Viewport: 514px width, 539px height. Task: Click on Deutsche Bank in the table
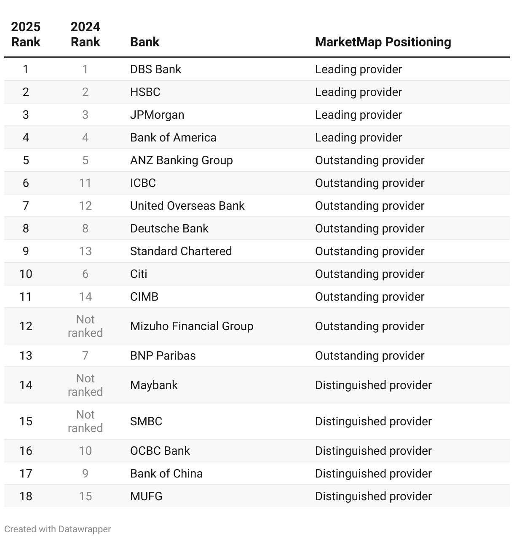[x=169, y=229]
